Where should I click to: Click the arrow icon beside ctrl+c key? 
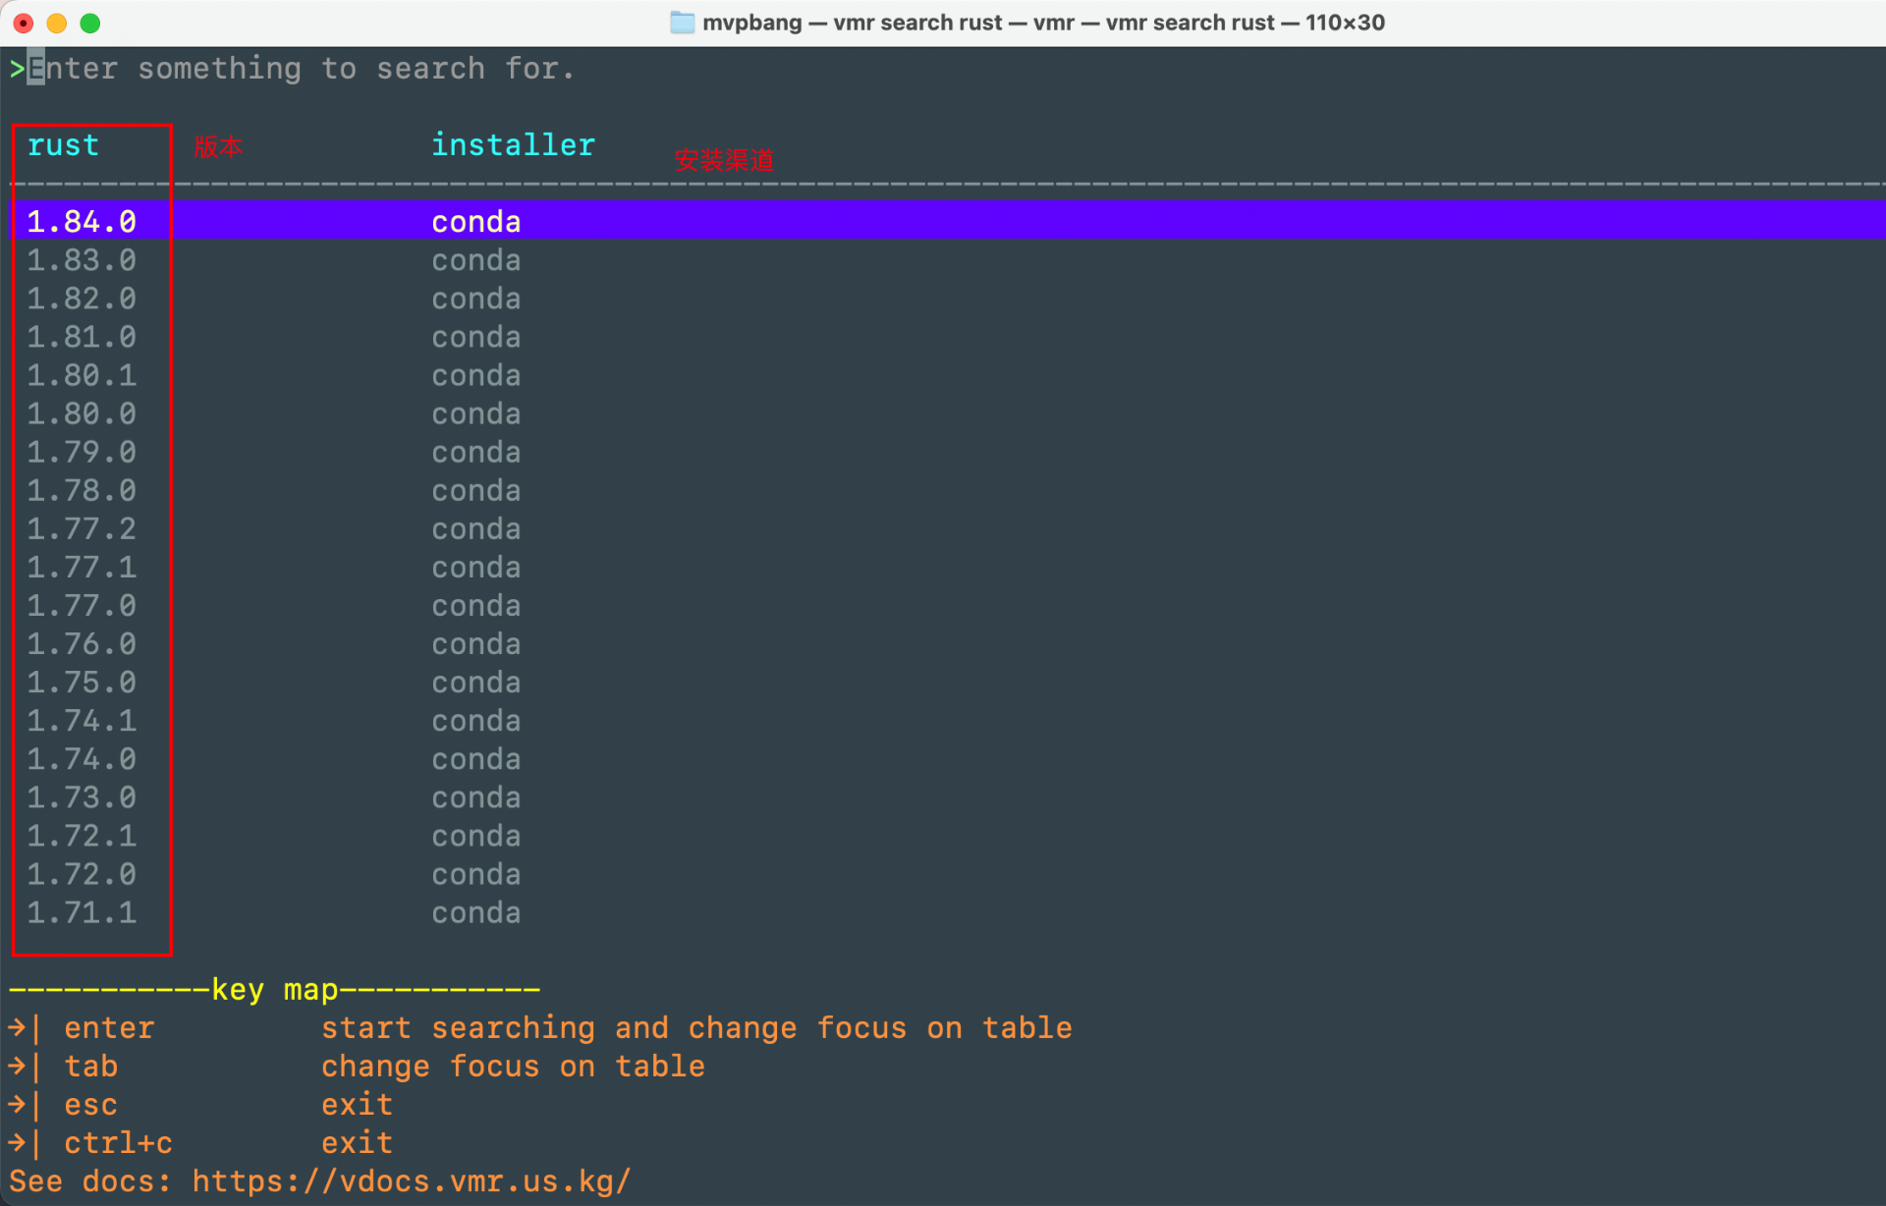[18, 1142]
